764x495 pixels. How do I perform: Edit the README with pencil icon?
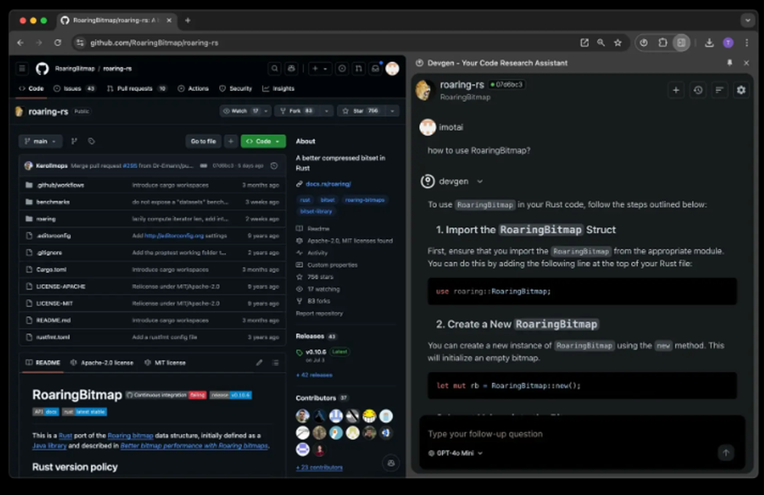click(x=259, y=363)
